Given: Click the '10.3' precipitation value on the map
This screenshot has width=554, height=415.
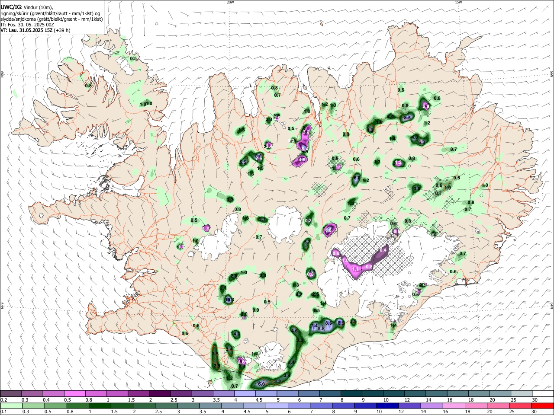Looking at the screenshot, I should coord(229,300).
